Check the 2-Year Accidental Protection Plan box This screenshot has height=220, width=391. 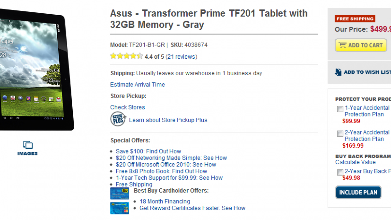340,134
